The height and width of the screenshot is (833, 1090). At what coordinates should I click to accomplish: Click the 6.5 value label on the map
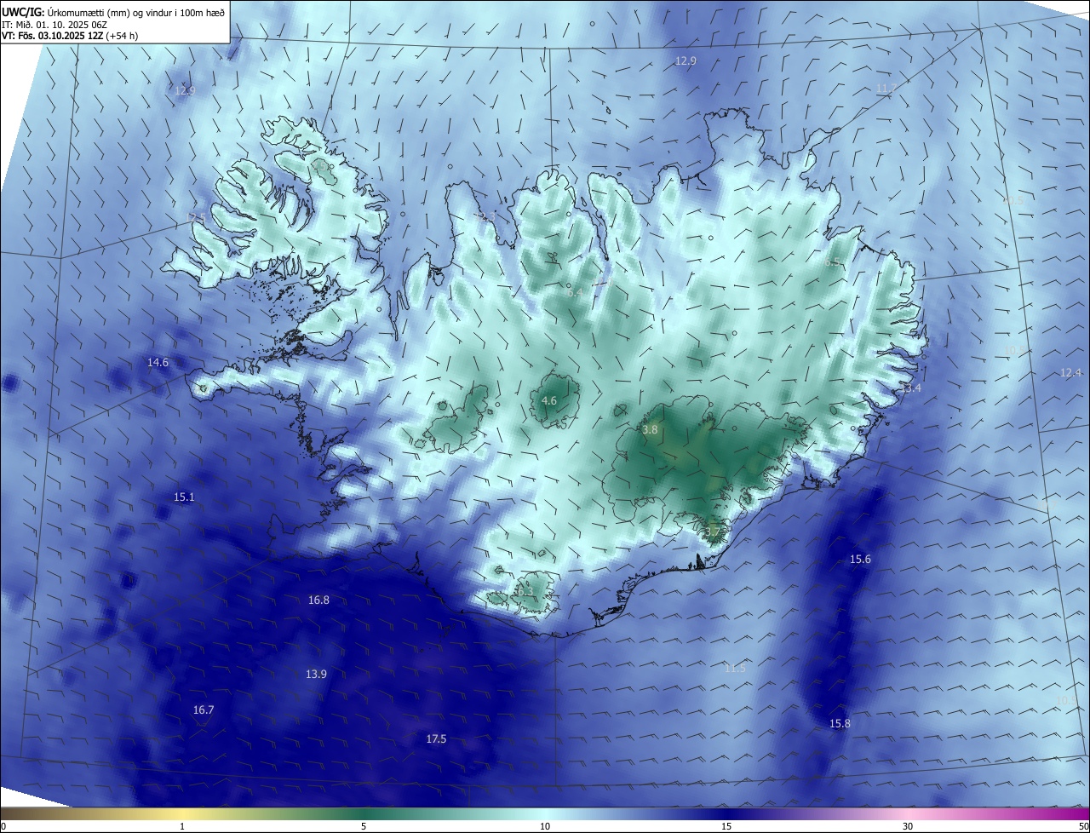point(833,262)
